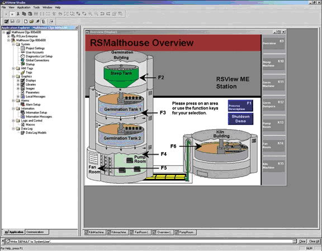The width and height of the screenshot is (322, 251).
Task: Click the K10 Steep Machine button
Action: coord(273,64)
